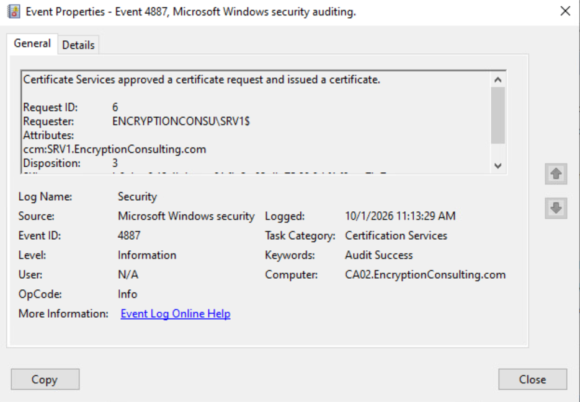The height and width of the screenshot is (402, 580).
Task: Open the Event Log Online Help link
Action: click(176, 313)
